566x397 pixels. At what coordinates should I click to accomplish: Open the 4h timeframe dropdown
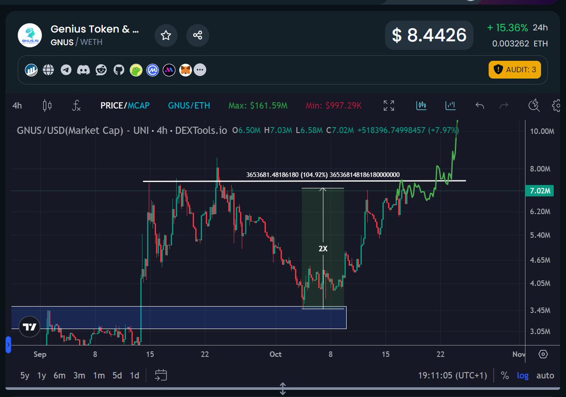17,106
